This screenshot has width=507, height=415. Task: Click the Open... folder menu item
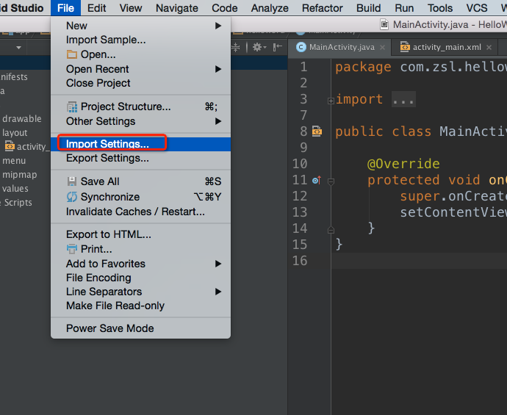click(140, 54)
